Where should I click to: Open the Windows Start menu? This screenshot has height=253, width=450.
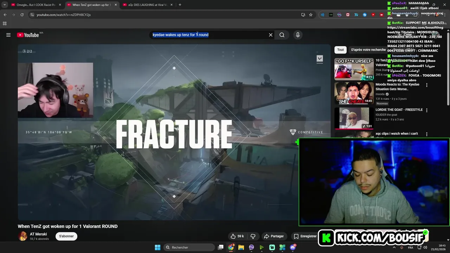coord(157,247)
